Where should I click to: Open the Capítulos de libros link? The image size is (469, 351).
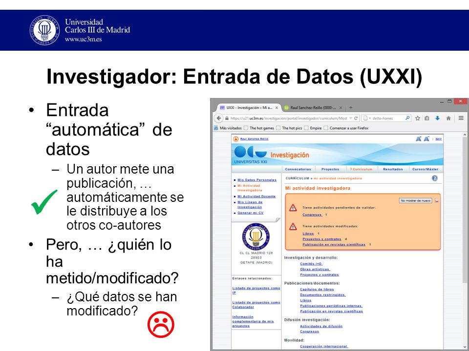(x=317, y=290)
